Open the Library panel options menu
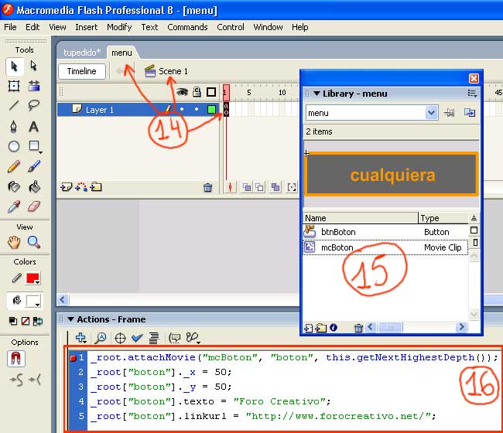 click(472, 94)
